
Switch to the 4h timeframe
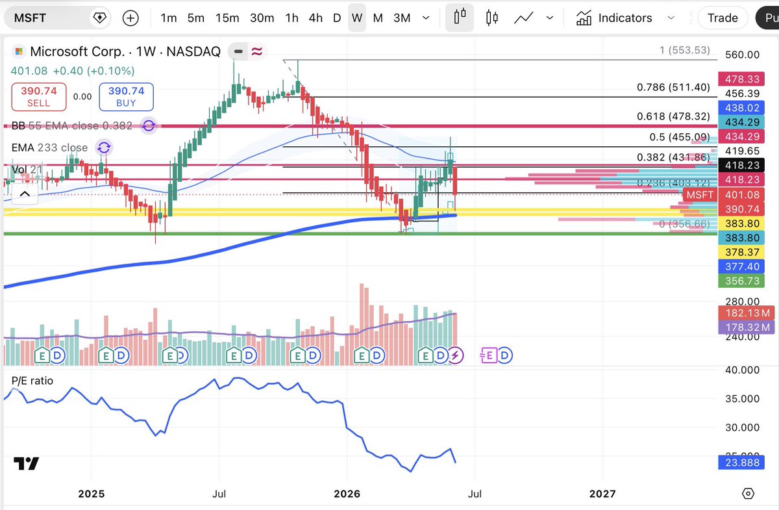(x=315, y=18)
